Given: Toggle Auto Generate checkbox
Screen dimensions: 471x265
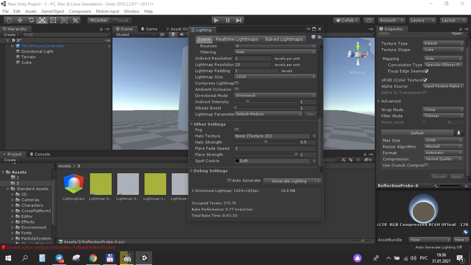Looking at the screenshot, I should pyautogui.click(x=229, y=181).
